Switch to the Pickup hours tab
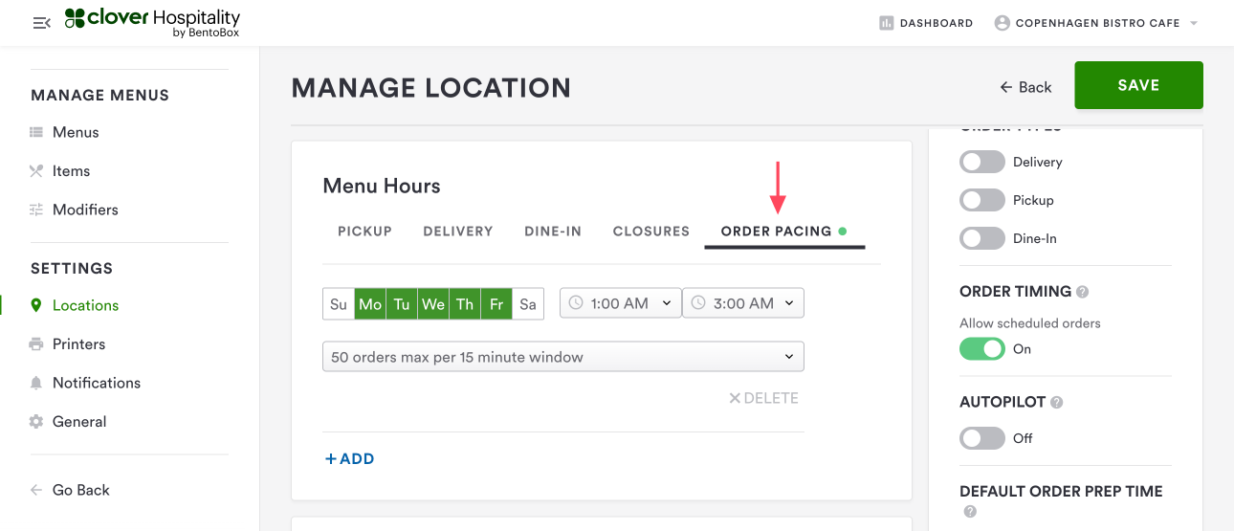Viewport: 1234px width, 531px height. [x=364, y=232]
